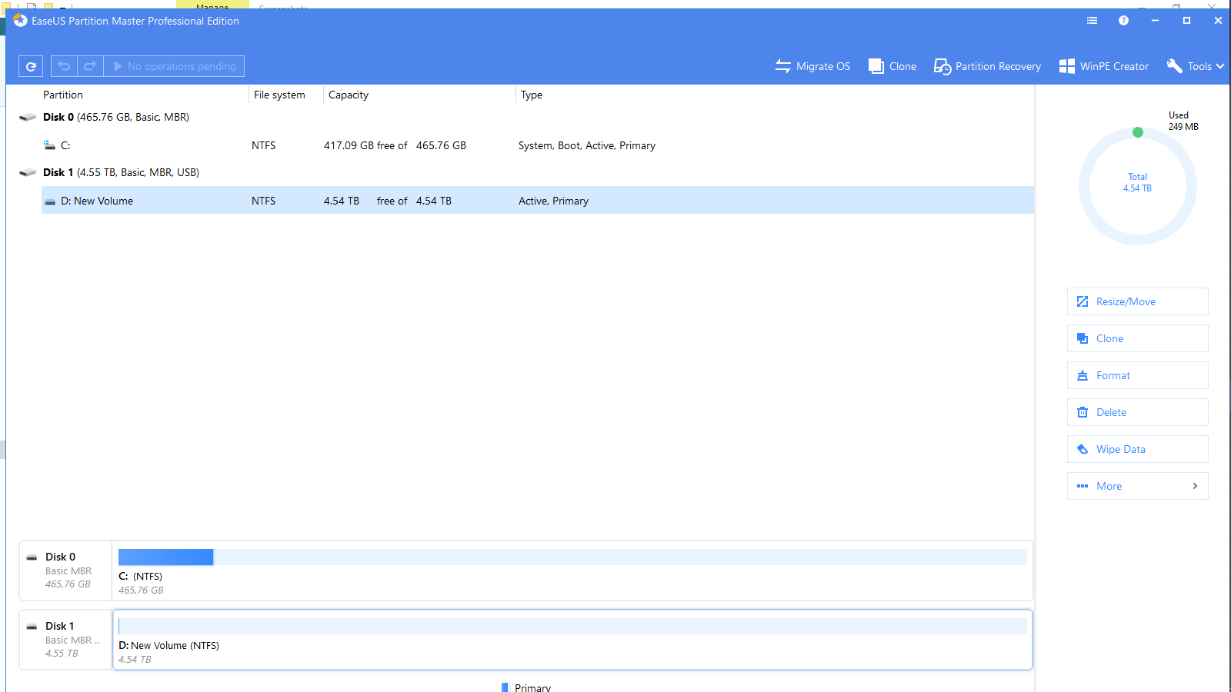Viewport: 1231px width, 692px height.
Task: Click the Partition Recovery icon
Action: click(942, 66)
